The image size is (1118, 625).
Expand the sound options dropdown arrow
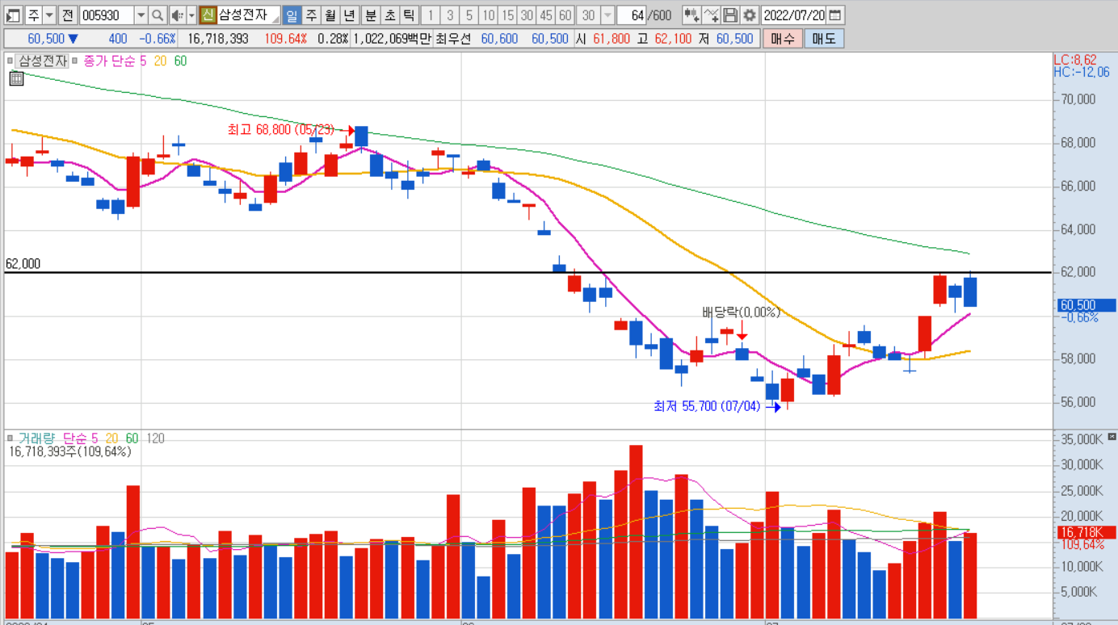(x=191, y=15)
